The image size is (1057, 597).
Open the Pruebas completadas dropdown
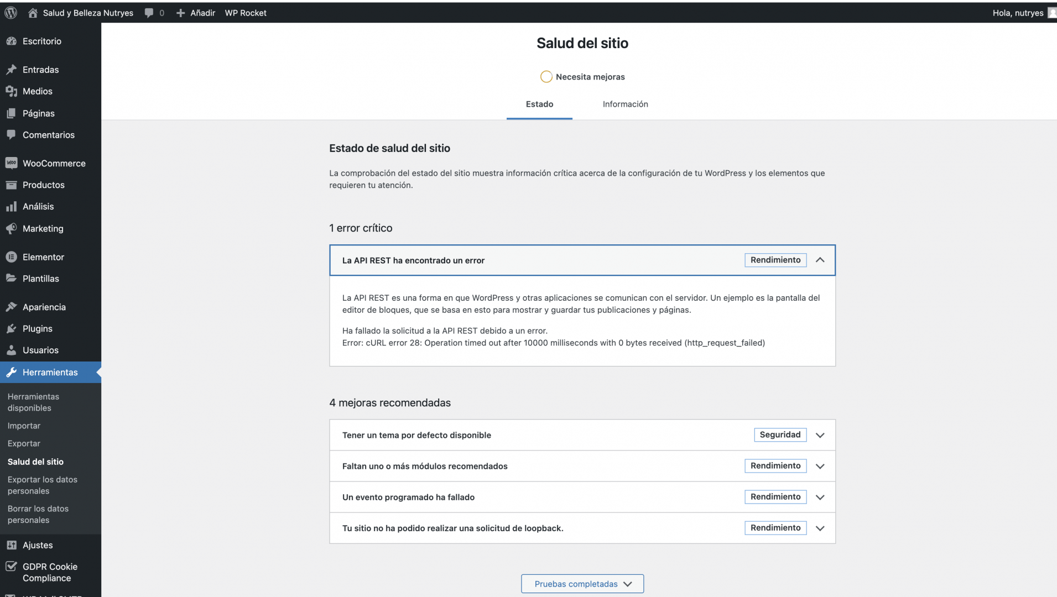point(582,584)
